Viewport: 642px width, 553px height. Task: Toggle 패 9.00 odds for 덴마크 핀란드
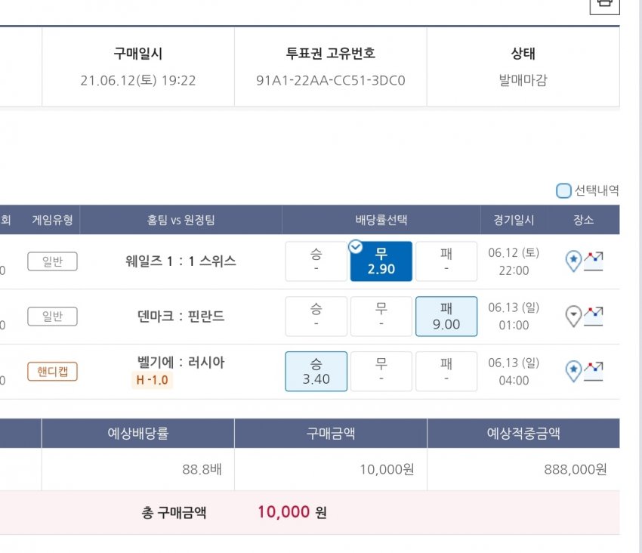click(x=446, y=317)
